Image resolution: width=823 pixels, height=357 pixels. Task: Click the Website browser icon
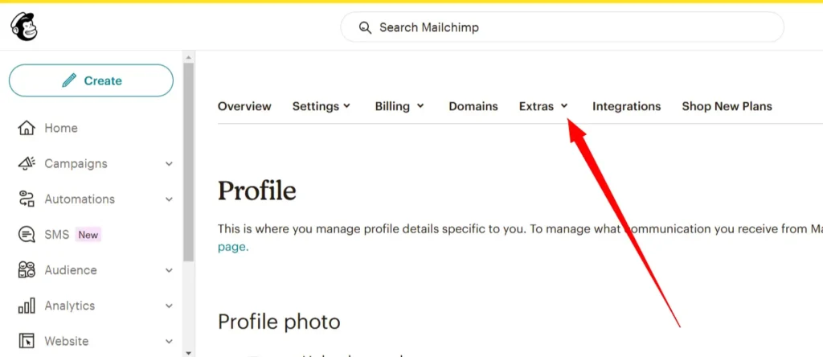[27, 341]
